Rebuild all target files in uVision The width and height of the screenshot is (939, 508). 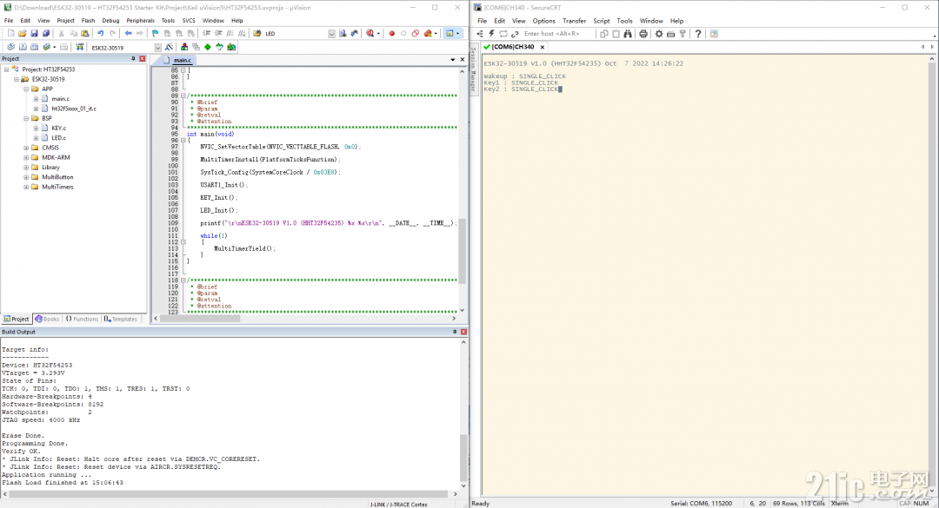34,47
